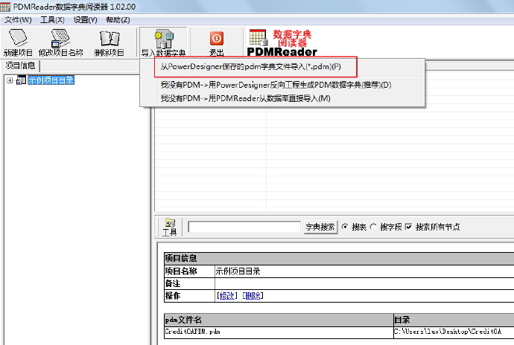The width and height of the screenshot is (514, 345).
Task: Open the 帮助(Z) menu
Action: [x=118, y=20]
